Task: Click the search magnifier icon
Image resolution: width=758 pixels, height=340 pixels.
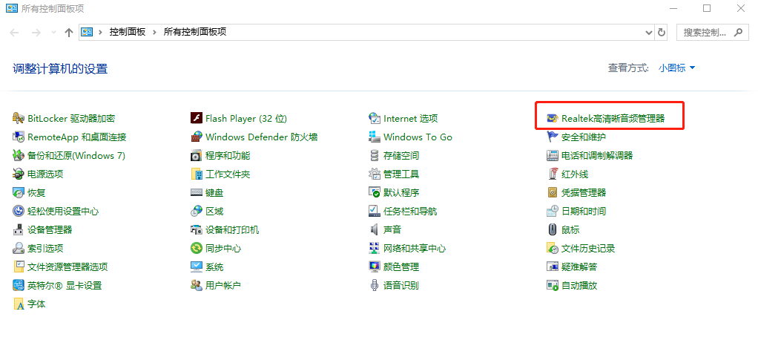Action: pos(738,33)
